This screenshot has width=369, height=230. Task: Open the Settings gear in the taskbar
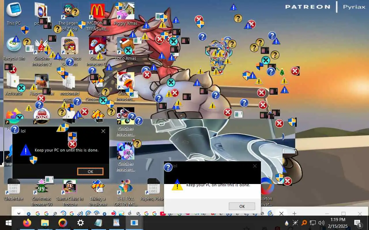[x=80, y=223]
